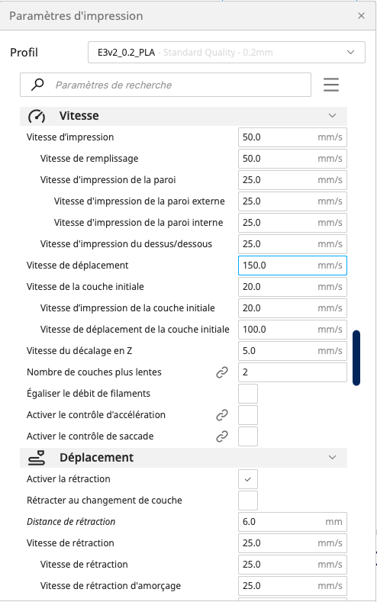Click link icon next to contrôle de saccade

point(222,436)
